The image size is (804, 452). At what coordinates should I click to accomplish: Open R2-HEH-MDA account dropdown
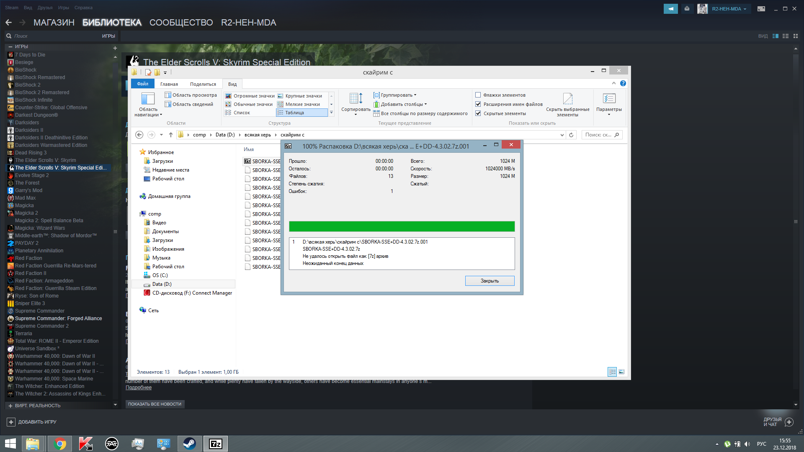[729, 9]
